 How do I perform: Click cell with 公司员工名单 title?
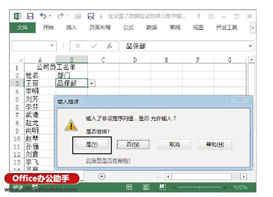point(56,67)
